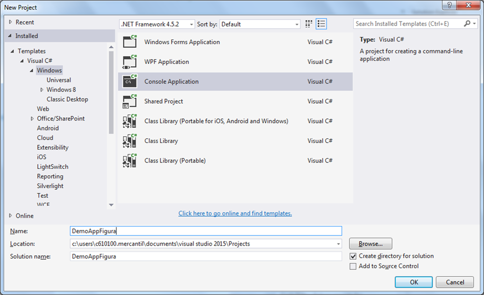Viewport: 484px width, 295px height.
Task: Expand the Office/SharePoint tree node
Action: pos(32,119)
